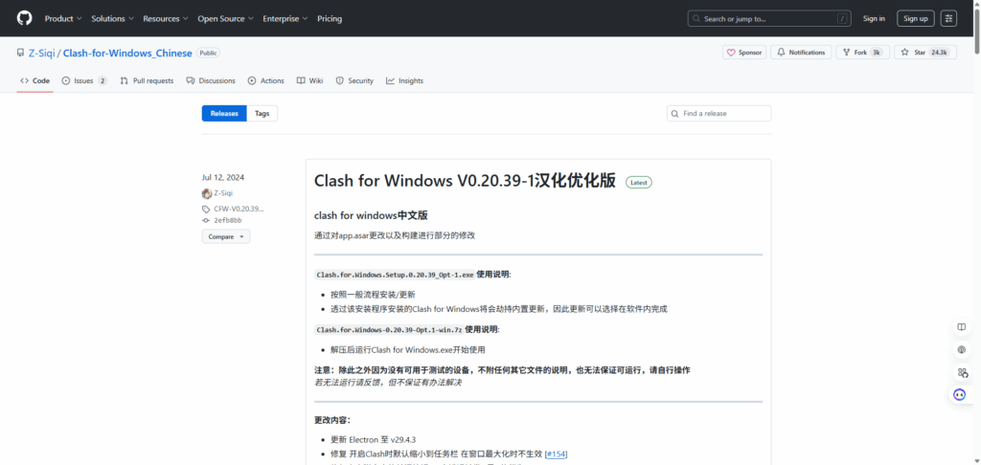
Task: Click the 3k fork count
Action: tap(877, 53)
